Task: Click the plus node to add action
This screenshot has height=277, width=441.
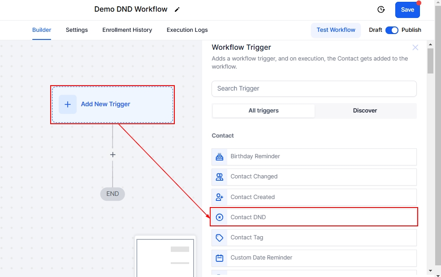Action: [112, 155]
